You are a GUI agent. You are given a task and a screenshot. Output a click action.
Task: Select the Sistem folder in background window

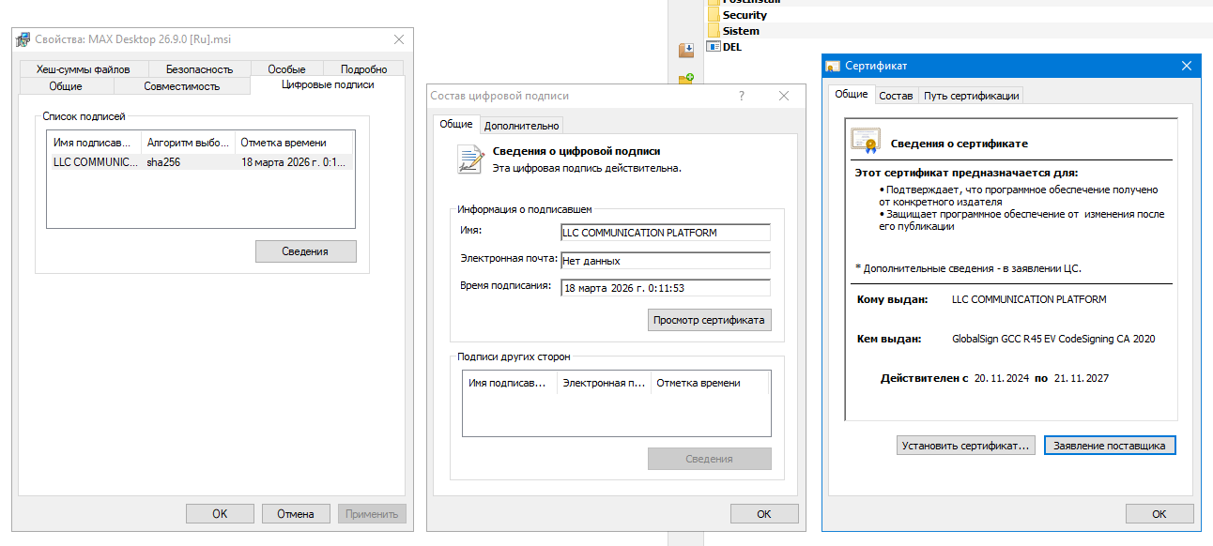point(741,31)
